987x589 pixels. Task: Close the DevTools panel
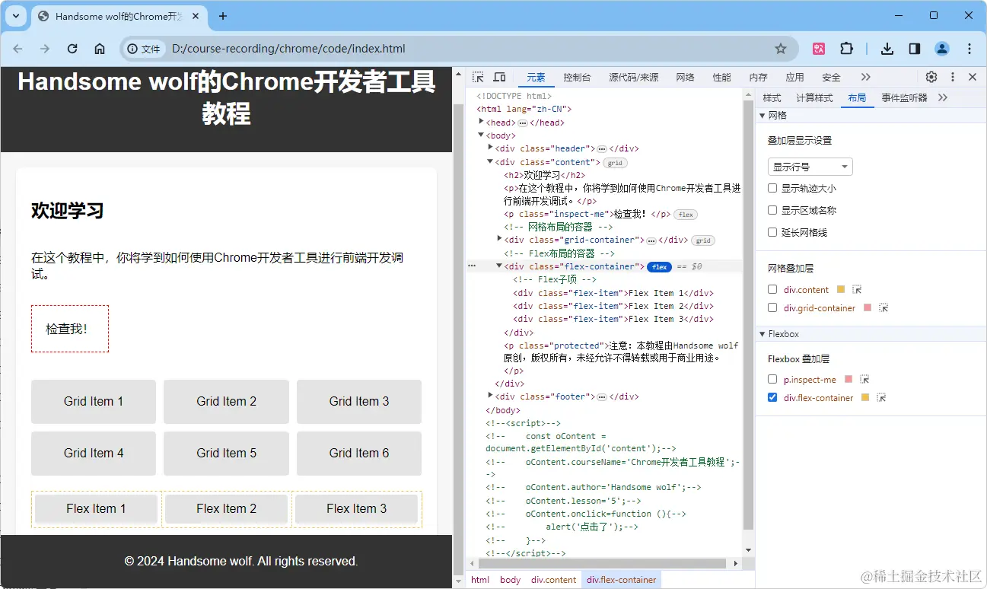coord(973,77)
